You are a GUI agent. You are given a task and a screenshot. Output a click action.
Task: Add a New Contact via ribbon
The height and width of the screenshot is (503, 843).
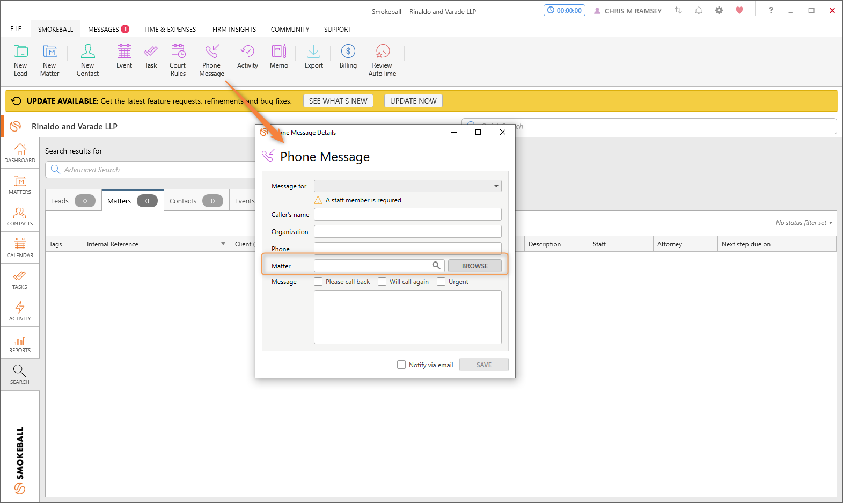[x=87, y=60]
